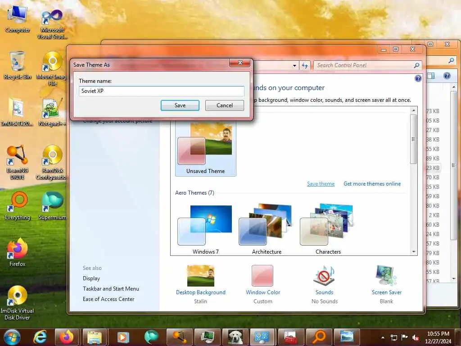Click the themes list scrollbar thumb
Screen dimensions: 461x346
(413, 139)
